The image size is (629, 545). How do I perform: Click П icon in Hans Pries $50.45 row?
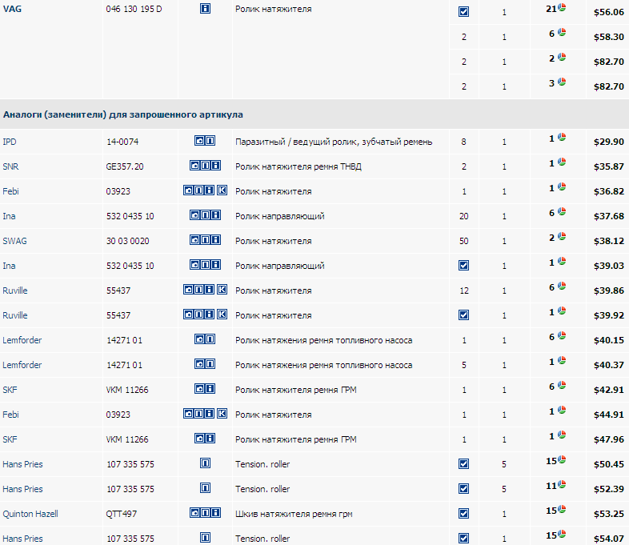(x=205, y=463)
